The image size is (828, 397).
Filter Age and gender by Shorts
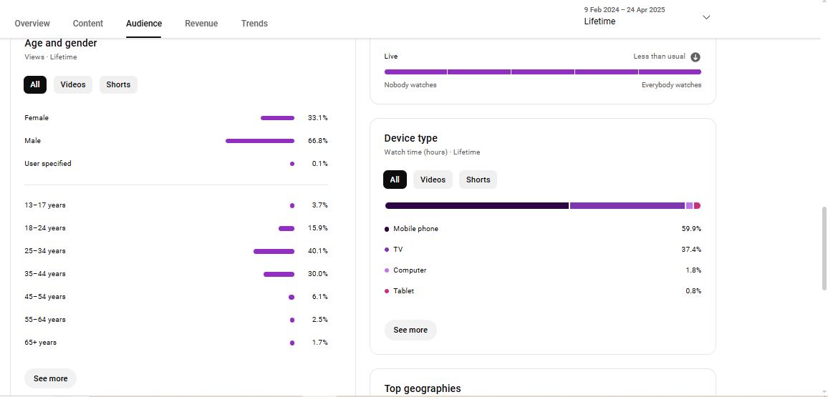pos(118,84)
